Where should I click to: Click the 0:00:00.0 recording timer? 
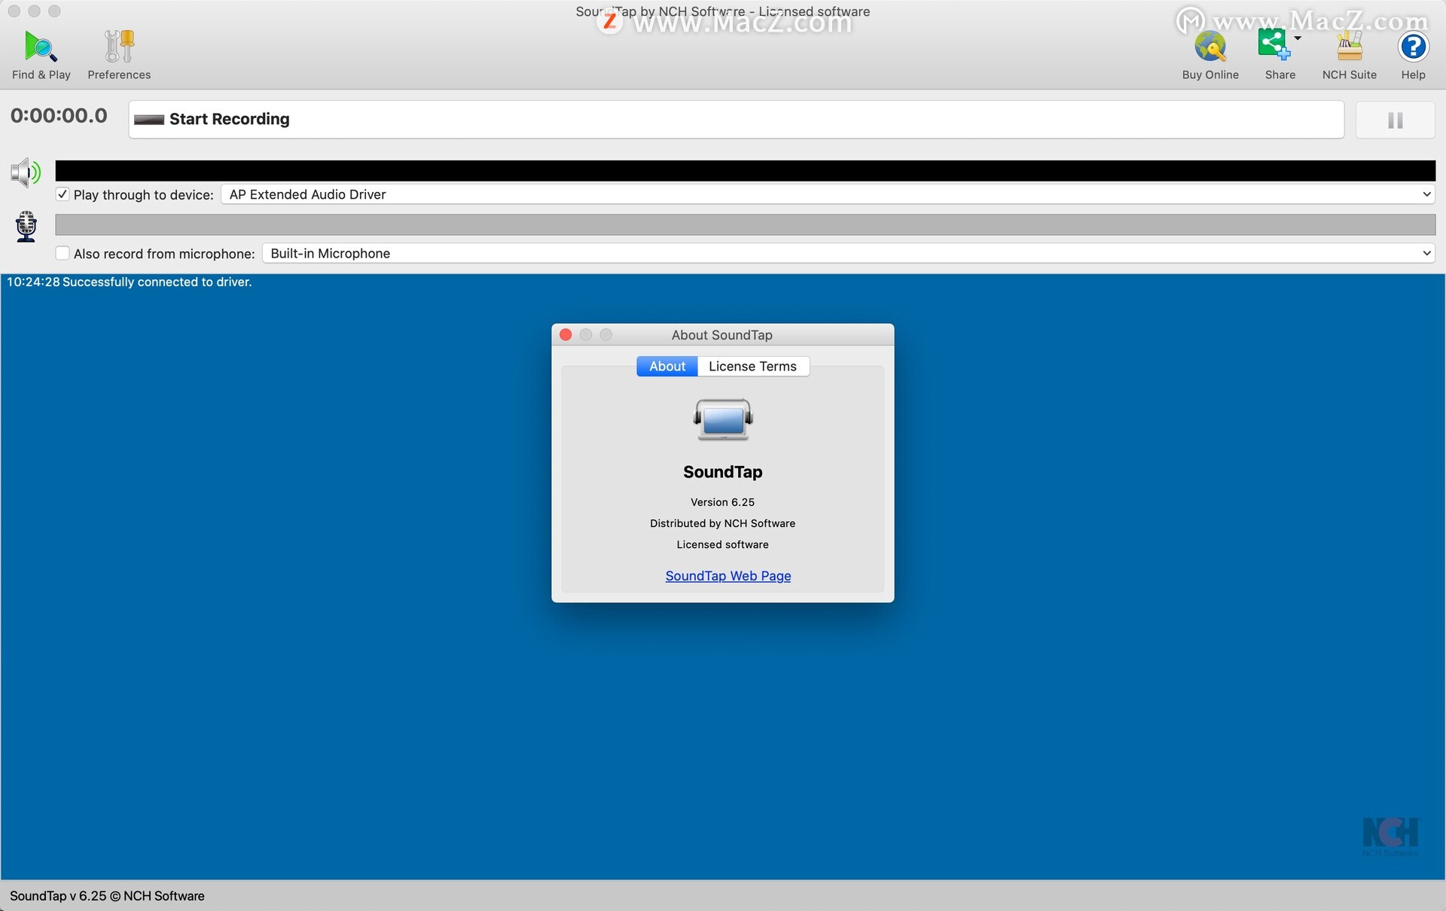59,116
